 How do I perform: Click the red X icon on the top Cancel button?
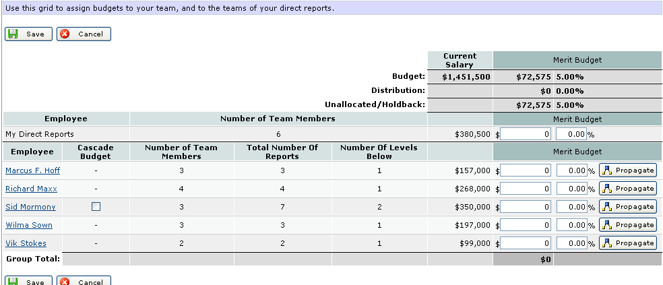[x=65, y=34]
